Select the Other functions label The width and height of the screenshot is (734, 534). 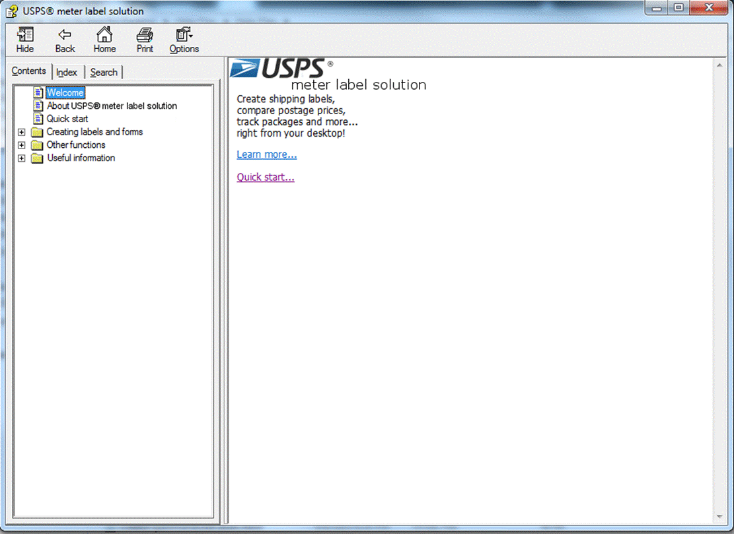pyautogui.click(x=76, y=145)
